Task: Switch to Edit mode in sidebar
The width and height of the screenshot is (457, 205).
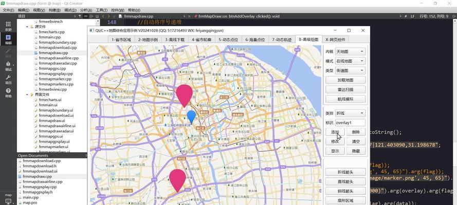Action: point(8,39)
